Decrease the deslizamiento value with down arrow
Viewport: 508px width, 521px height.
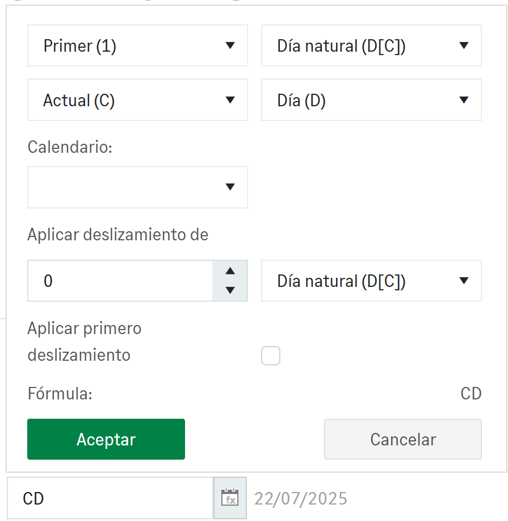coord(230,290)
